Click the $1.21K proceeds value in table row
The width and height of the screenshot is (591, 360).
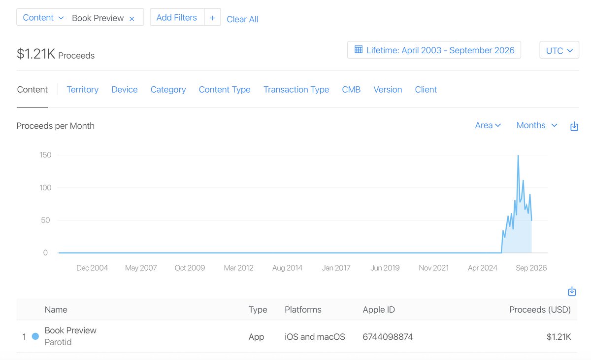[558, 337]
